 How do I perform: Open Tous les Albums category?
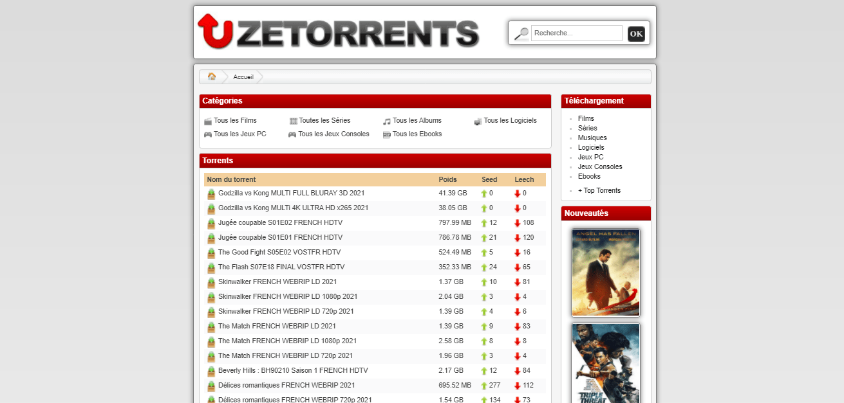tap(417, 120)
